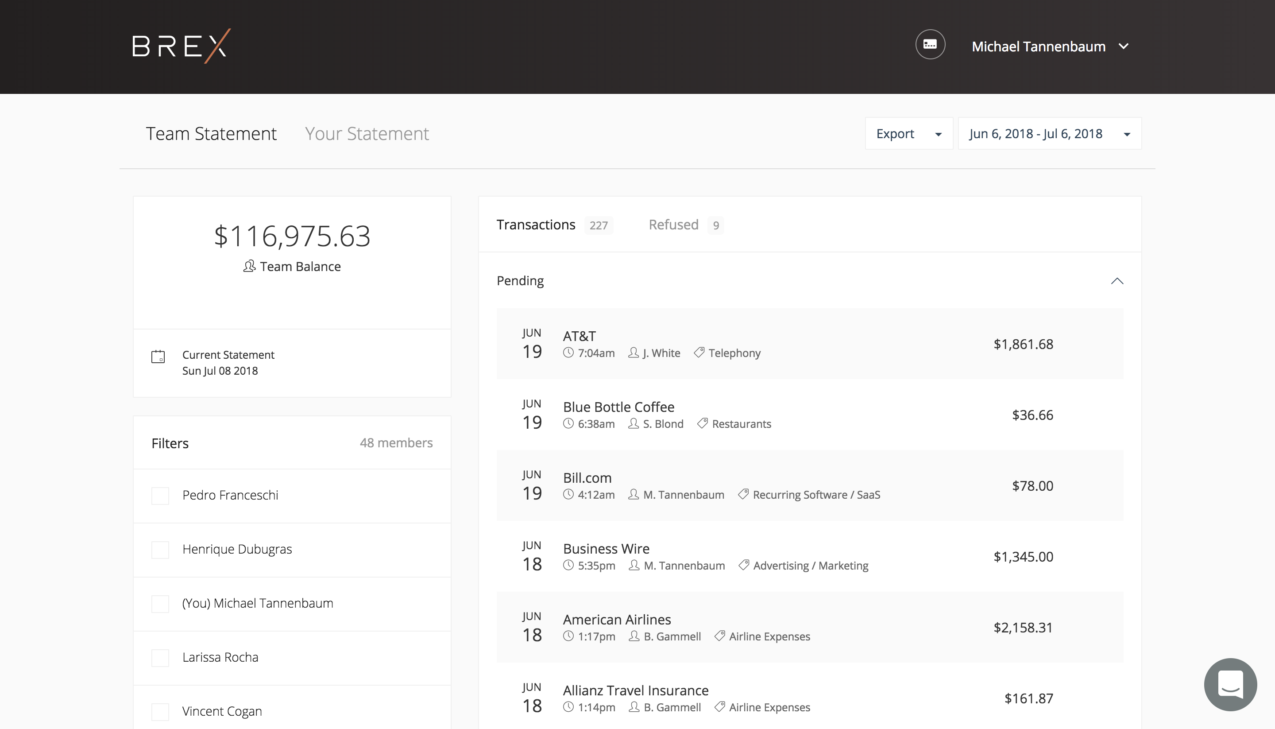Click the person icon next to S. Blond
The width and height of the screenshot is (1275, 729).
634,423
